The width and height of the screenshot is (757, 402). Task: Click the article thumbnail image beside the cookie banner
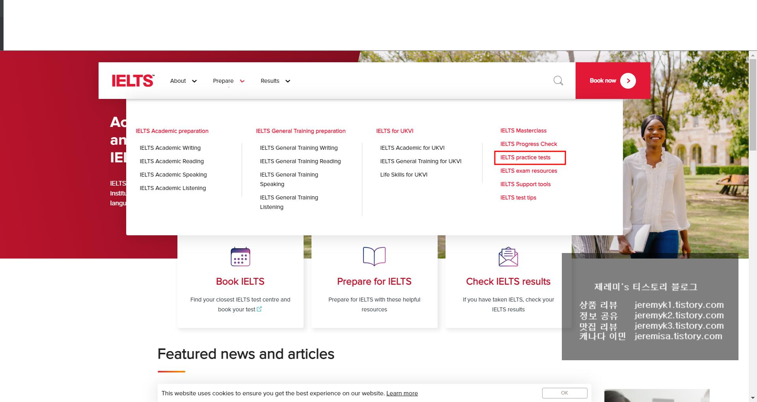click(x=657, y=395)
